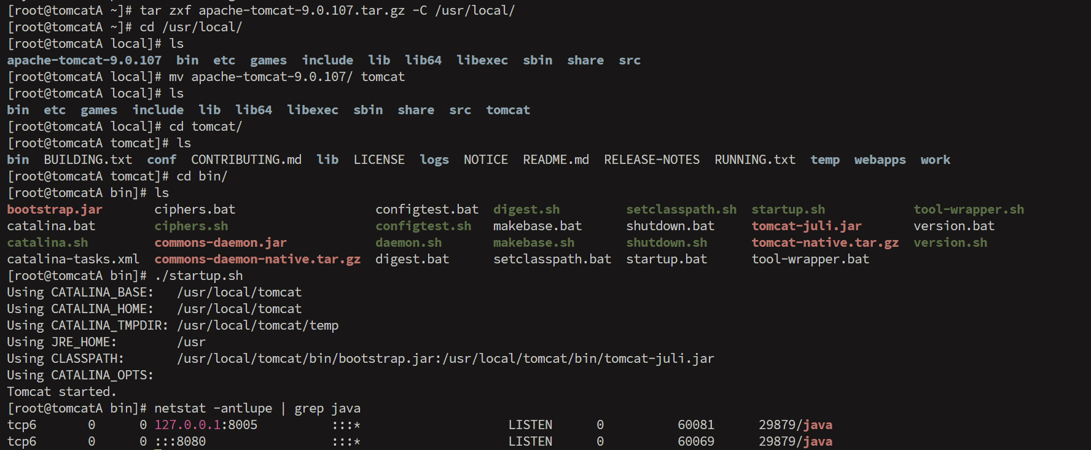Click ciphers.sh in the listing

pyautogui.click(x=191, y=226)
